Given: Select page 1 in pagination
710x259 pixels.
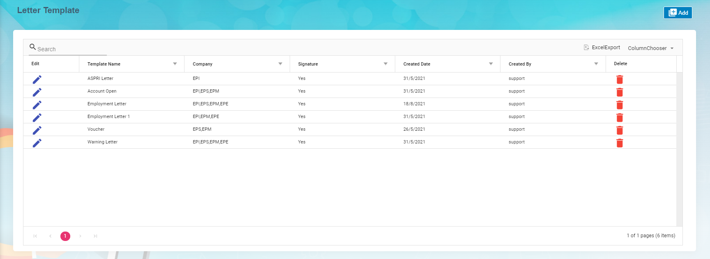Looking at the screenshot, I should coord(65,236).
